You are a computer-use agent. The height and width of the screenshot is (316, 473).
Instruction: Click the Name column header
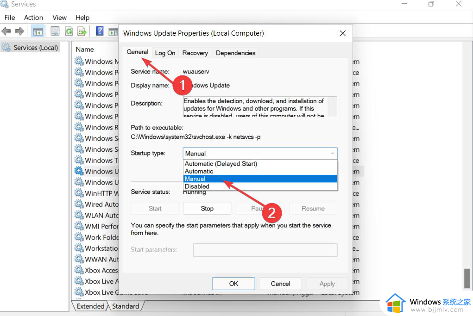click(x=84, y=50)
